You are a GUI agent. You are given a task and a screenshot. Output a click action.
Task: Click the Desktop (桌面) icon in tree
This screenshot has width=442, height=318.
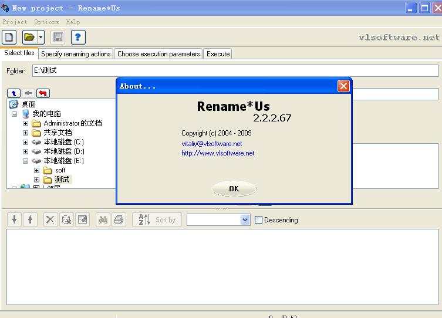[14, 104]
